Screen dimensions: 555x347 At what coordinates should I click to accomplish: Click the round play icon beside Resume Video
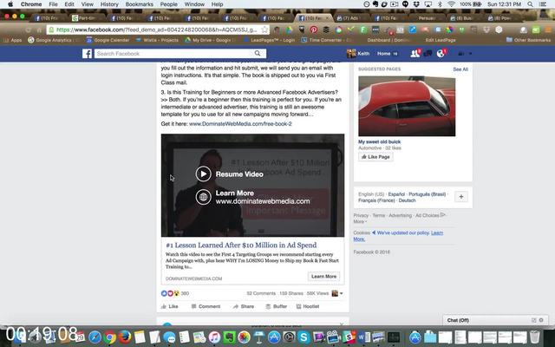[203, 173]
